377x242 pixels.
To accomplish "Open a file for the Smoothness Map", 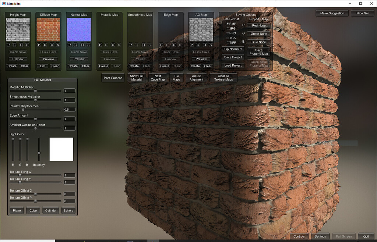I will 143,45.
